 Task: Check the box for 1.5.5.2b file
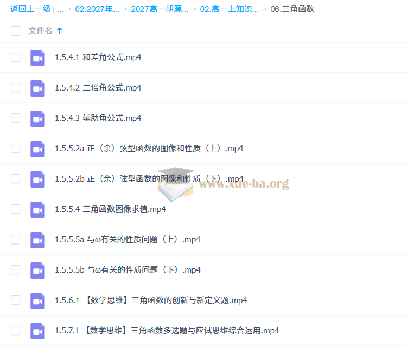(16, 179)
